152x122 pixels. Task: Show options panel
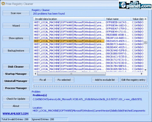16,38
